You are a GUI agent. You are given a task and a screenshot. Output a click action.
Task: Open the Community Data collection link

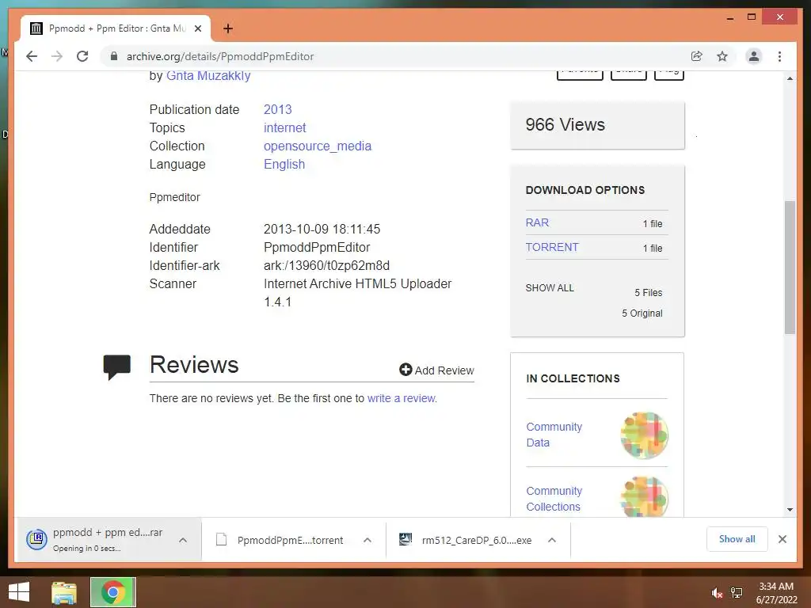pos(554,435)
